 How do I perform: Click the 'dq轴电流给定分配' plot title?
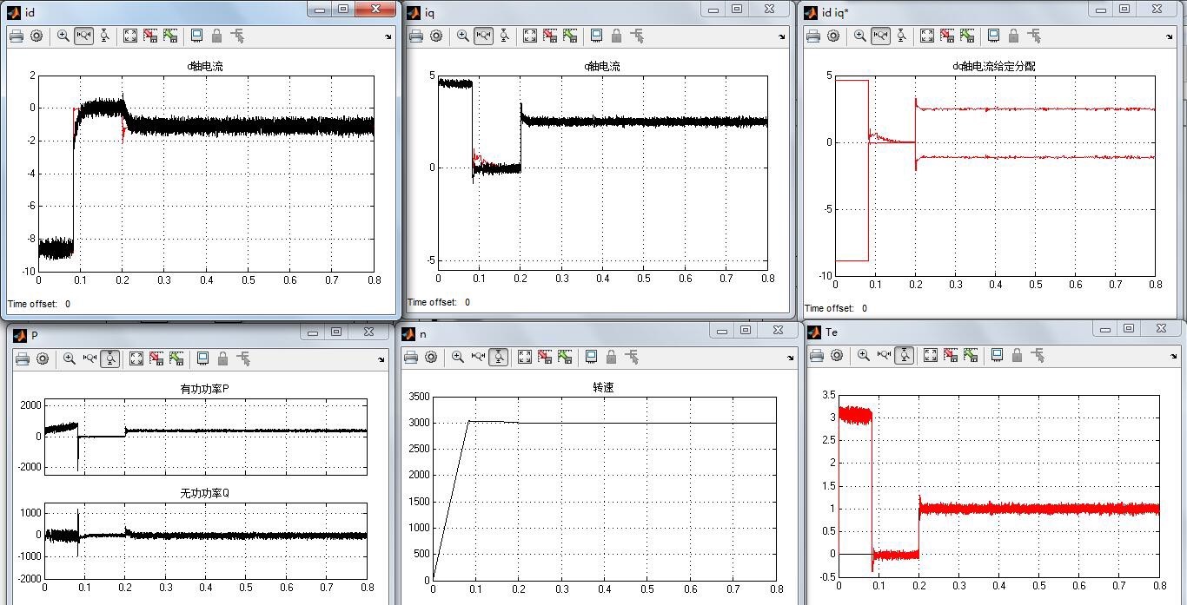click(994, 66)
